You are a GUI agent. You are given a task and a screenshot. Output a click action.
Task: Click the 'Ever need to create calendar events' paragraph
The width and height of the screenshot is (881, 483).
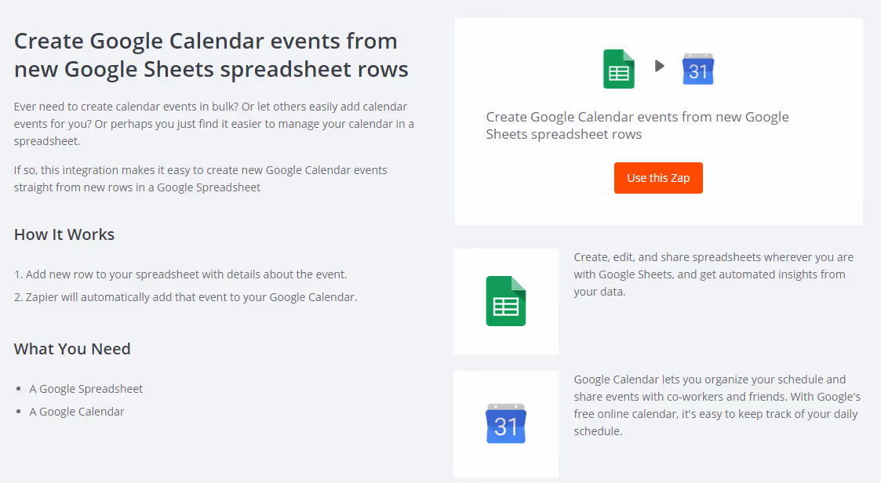pos(214,124)
